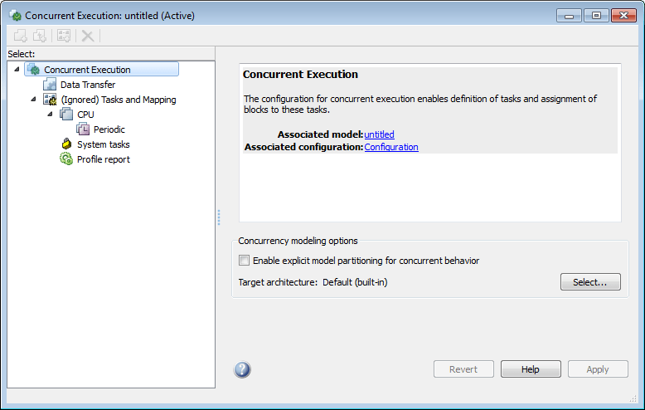Click the Tasks and Mapping node icon
This screenshot has height=410, width=645.
(50, 100)
